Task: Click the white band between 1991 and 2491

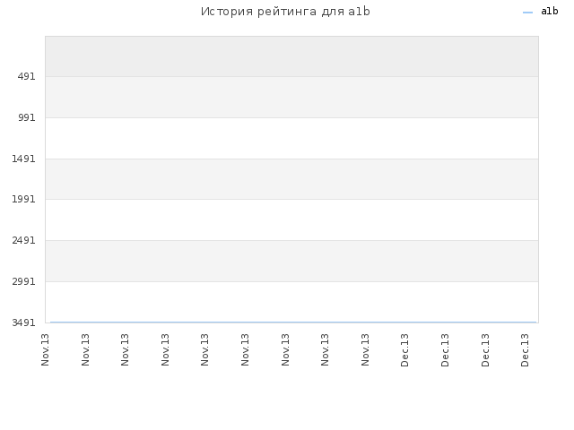Action: [291, 219]
